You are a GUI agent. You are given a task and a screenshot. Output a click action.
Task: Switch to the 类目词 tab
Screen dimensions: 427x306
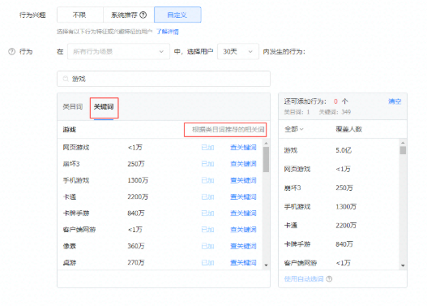click(73, 106)
